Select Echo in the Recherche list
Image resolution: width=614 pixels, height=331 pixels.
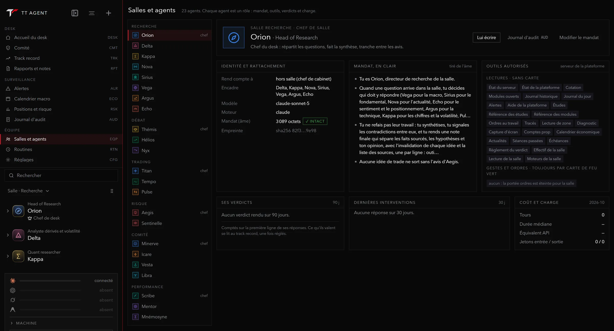(170, 109)
